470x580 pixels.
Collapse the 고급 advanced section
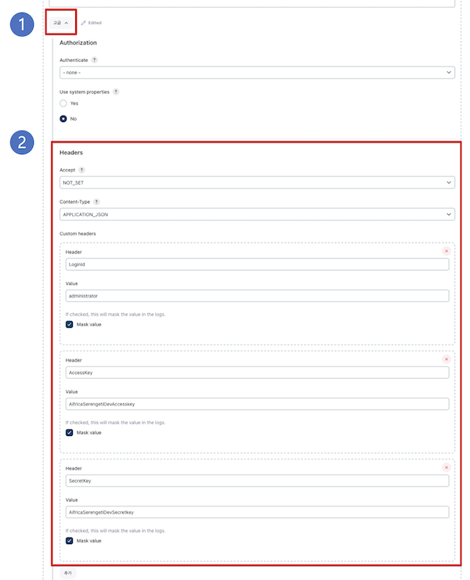(x=60, y=23)
